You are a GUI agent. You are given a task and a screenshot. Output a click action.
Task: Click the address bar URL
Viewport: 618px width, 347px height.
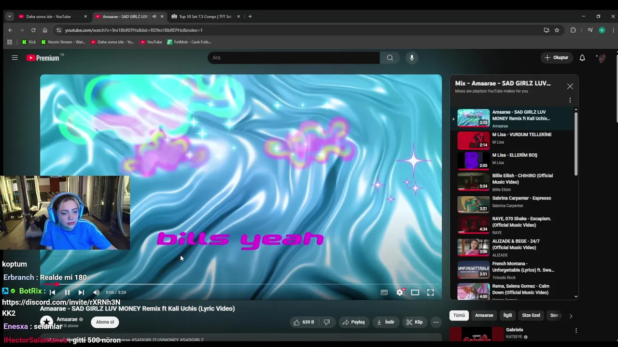click(134, 30)
